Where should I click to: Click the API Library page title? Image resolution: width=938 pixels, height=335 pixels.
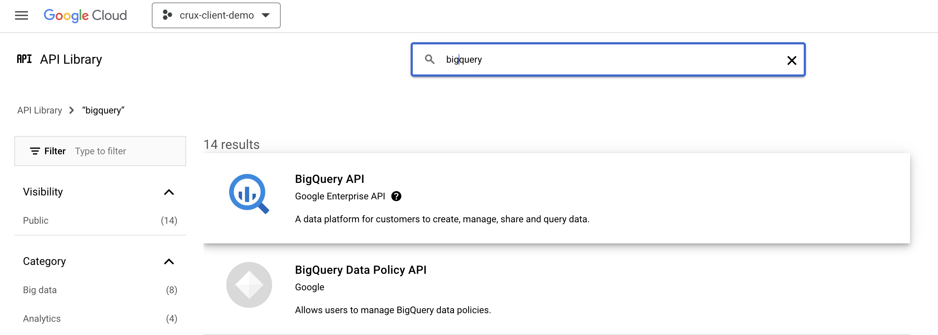point(71,59)
